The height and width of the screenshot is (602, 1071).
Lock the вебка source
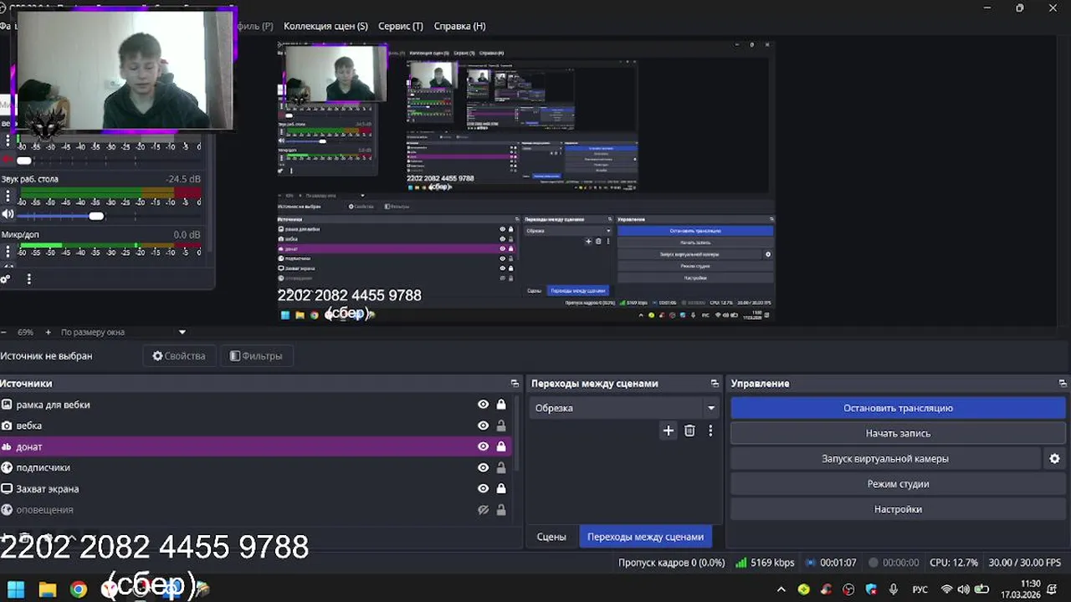[x=501, y=426]
